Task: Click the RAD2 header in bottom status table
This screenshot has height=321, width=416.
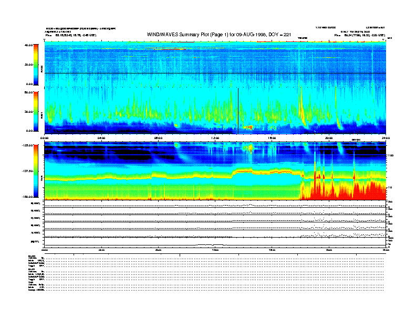Action: 32,256
